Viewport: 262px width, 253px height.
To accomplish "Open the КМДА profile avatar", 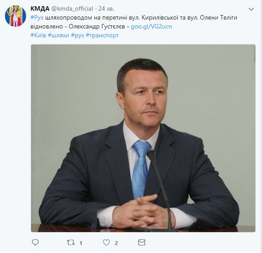I will coord(16,16).
